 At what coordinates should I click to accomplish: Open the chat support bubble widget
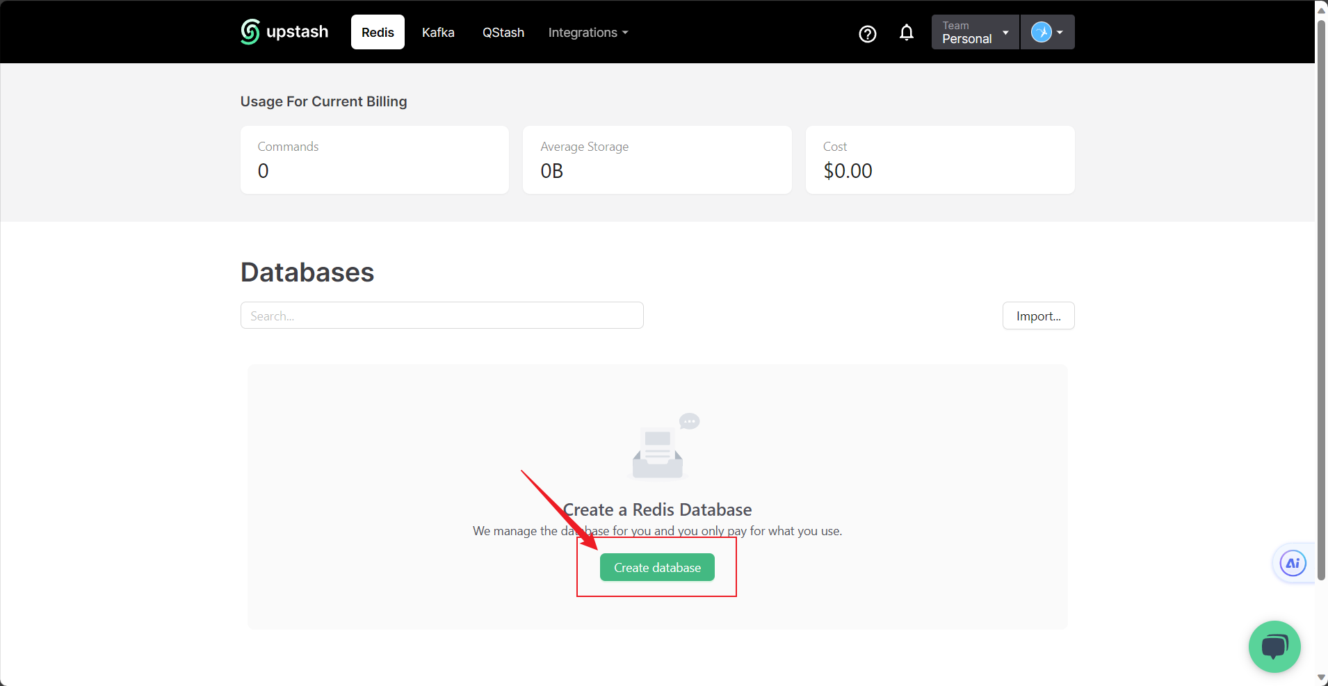[1273, 646]
